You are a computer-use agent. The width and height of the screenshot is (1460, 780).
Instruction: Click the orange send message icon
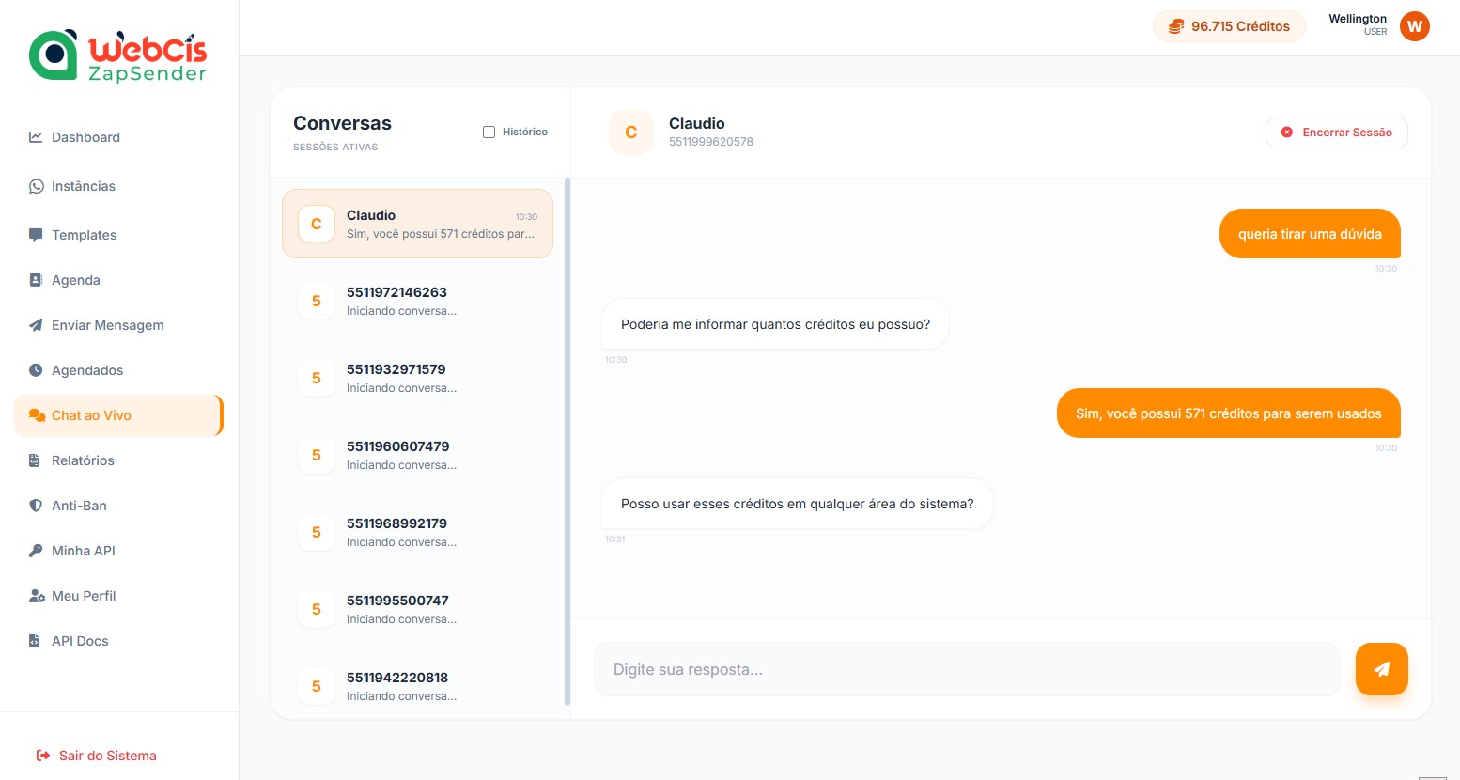coord(1381,669)
